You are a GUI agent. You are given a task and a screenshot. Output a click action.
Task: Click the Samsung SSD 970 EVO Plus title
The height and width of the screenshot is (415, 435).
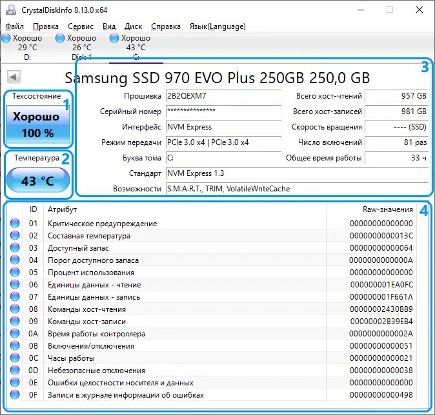(217, 78)
